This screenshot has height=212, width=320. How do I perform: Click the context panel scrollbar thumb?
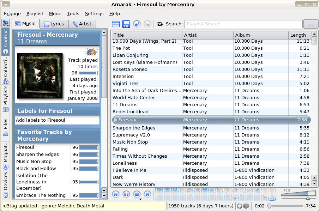pyautogui.click(x=104, y=67)
